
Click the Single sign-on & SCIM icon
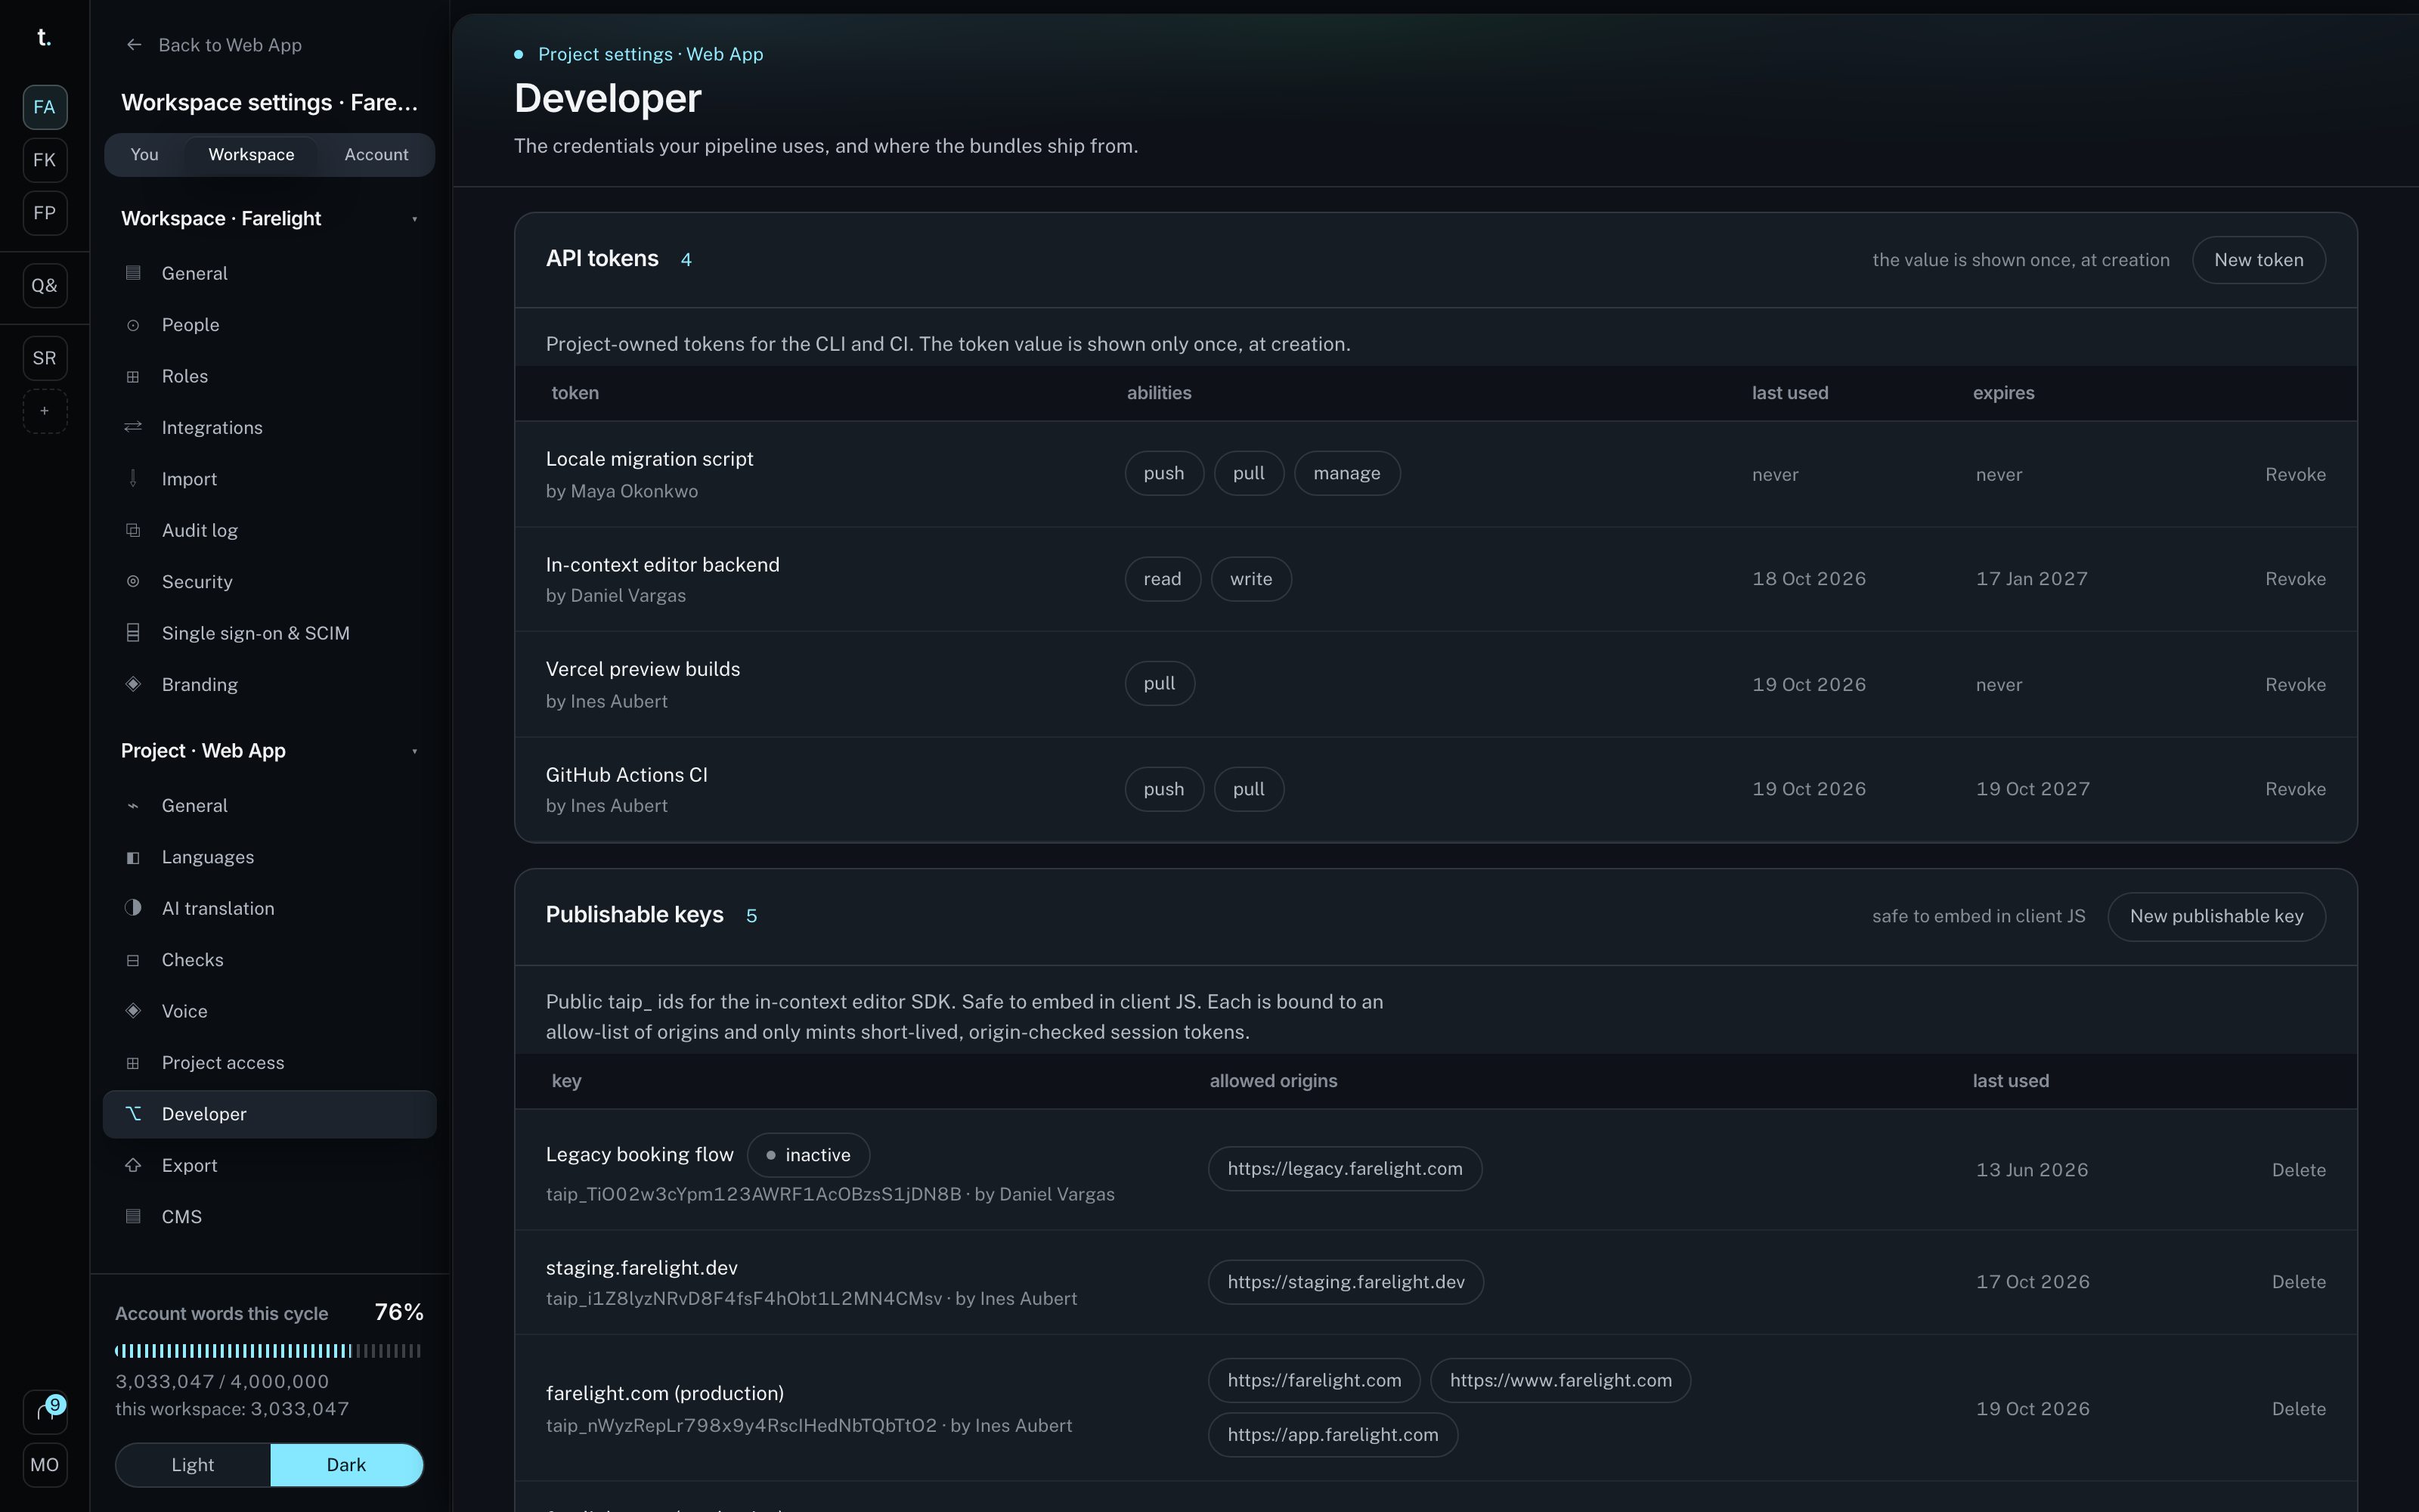133,633
